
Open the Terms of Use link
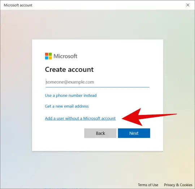(x=148, y=185)
